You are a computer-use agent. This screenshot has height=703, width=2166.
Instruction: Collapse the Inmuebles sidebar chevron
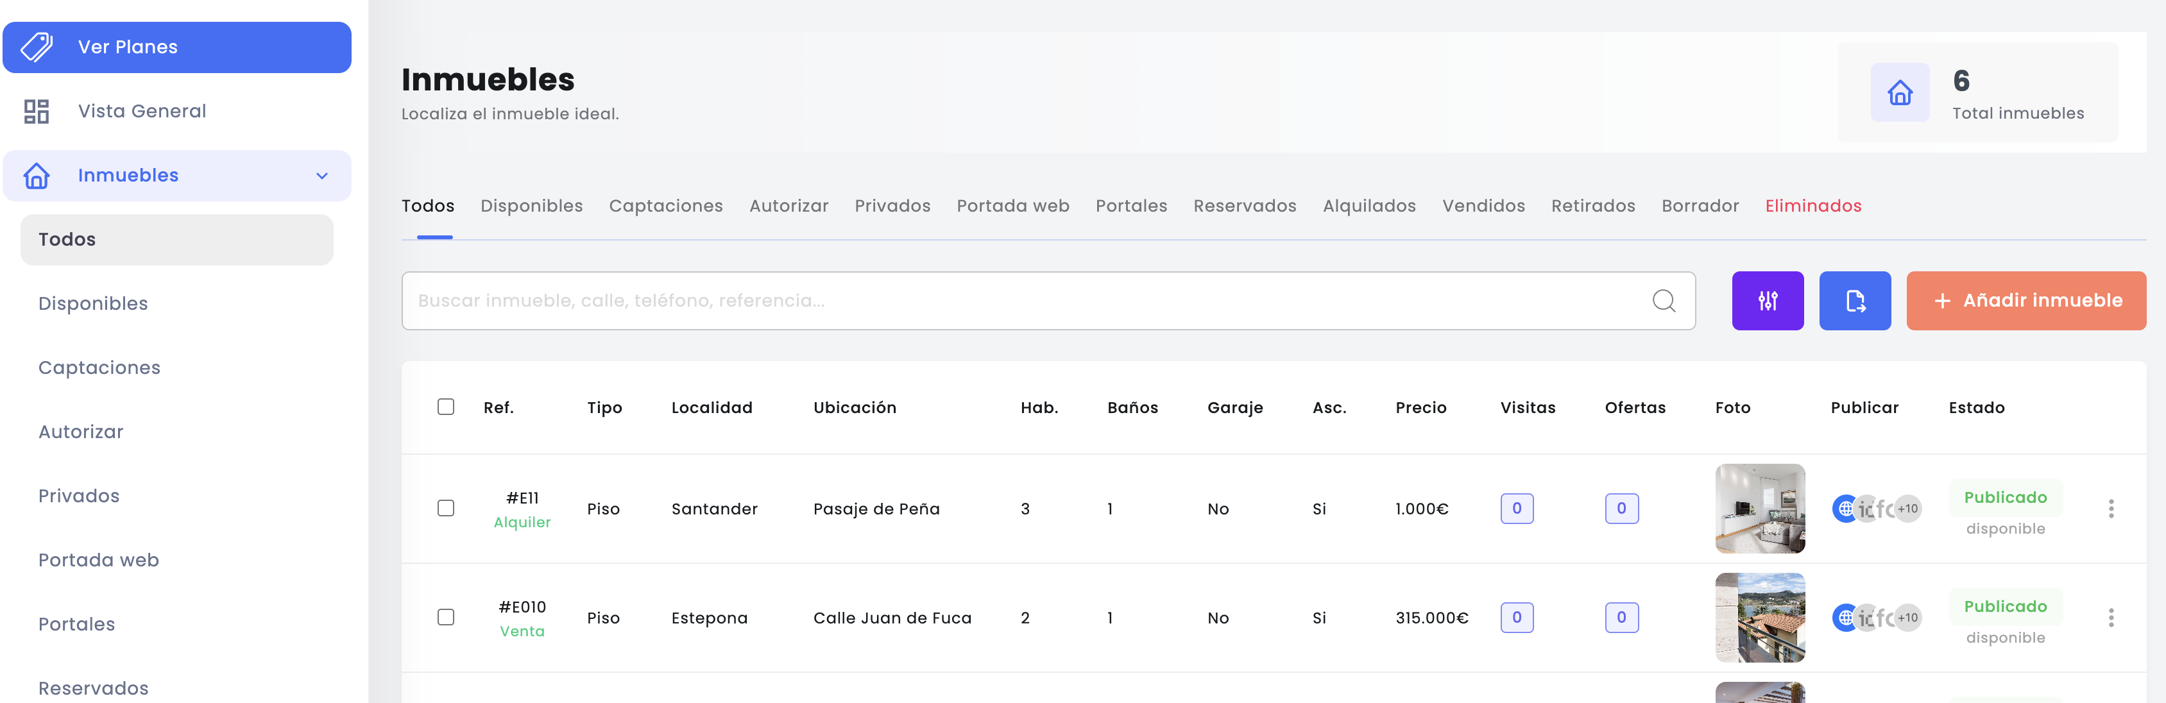pyautogui.click(x=321, y=176)
